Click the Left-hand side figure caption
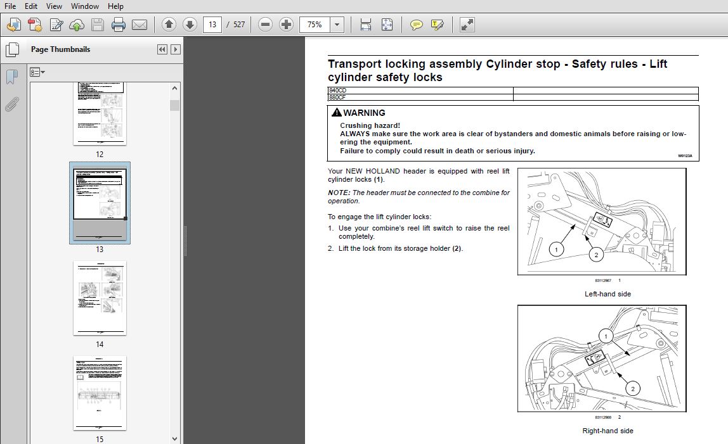The width and height of the screenshot is (728, 444). point(608,294)
